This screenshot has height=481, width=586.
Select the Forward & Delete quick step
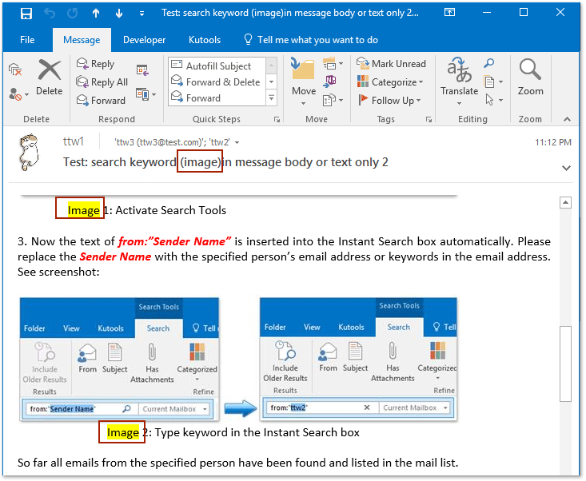(217, 81)
